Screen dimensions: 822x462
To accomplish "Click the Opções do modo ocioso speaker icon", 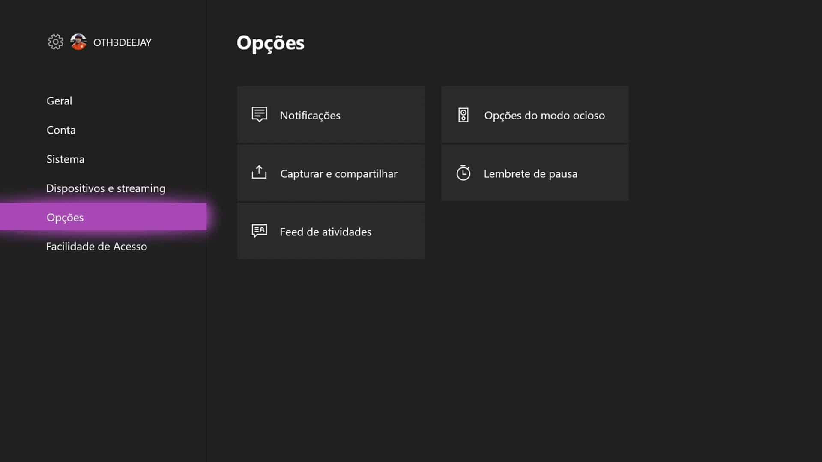I will tap(463, 115).
